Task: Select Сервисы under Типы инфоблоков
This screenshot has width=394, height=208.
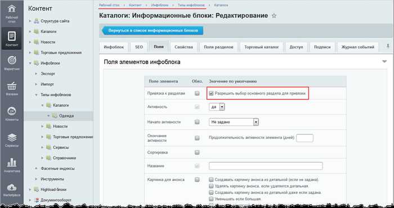Action: click(61, 147)
